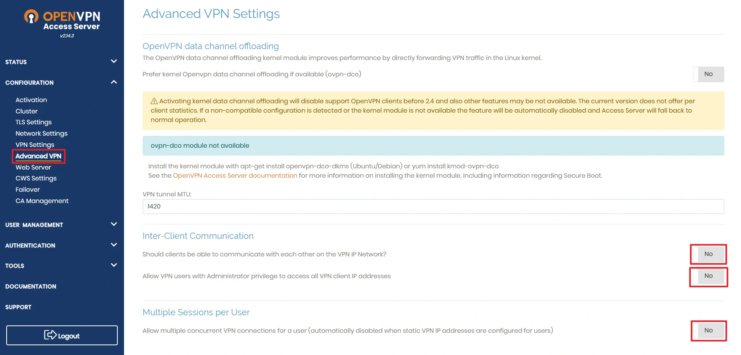The image size is (741, 355).
Task: Go to CA Management page
Action: pyautogui.click(x=42, y=201)
